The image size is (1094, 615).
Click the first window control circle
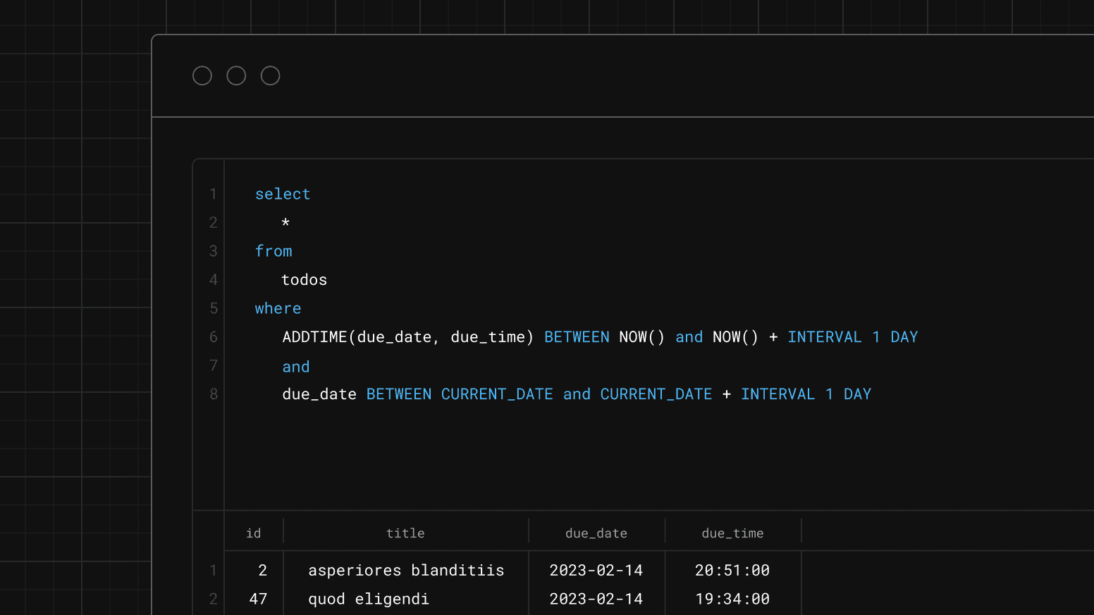click(202, 75)
